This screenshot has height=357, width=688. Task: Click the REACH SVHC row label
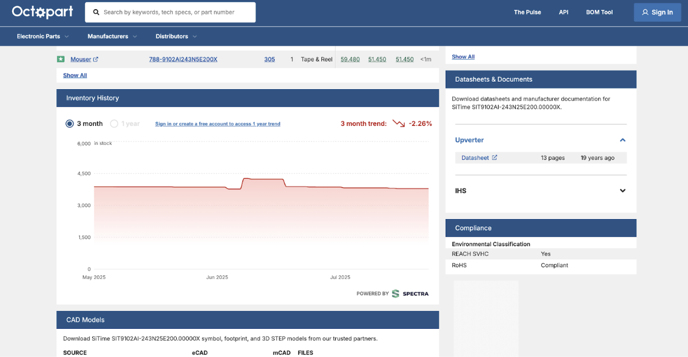point(470,254)
